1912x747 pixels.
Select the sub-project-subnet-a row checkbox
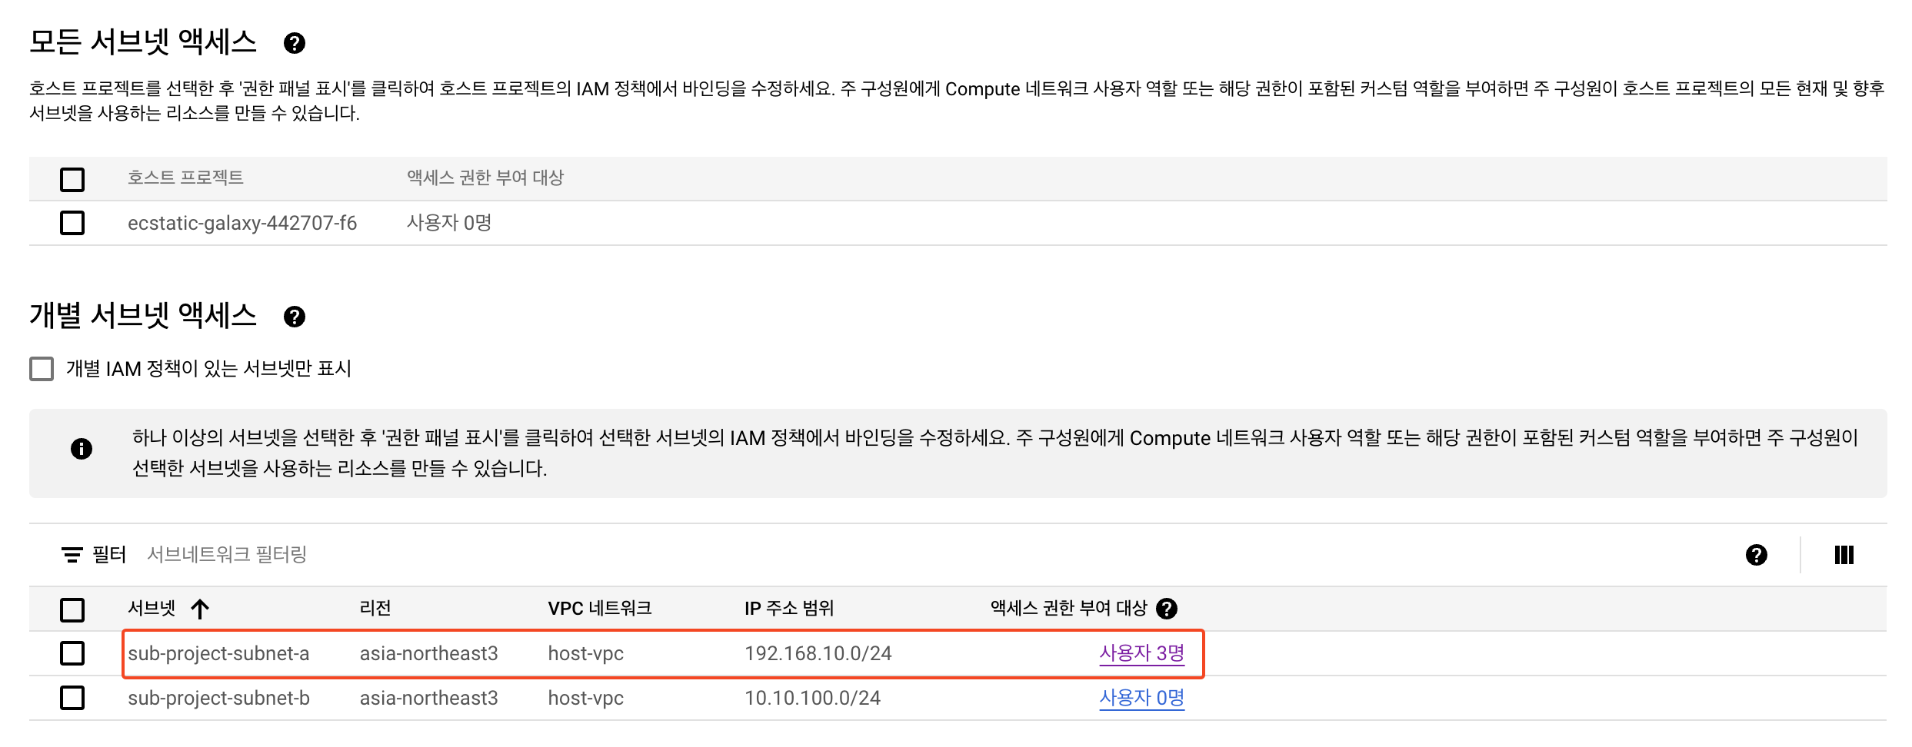pos(72,653)
